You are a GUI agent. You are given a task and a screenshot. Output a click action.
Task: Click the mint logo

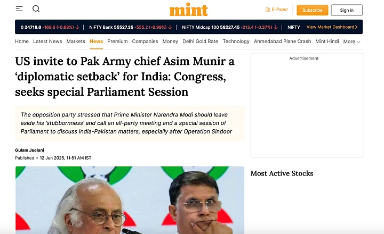189,10
